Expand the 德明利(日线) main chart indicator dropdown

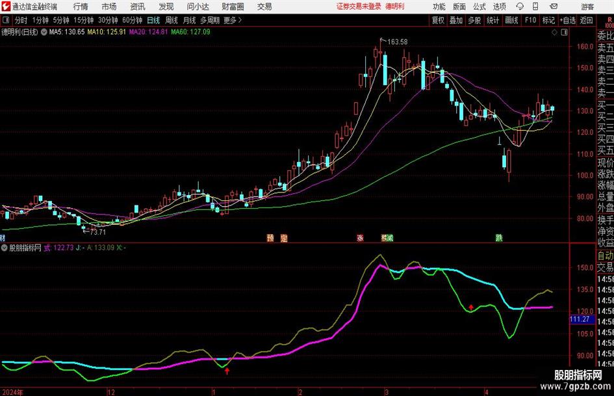[44, 32]
